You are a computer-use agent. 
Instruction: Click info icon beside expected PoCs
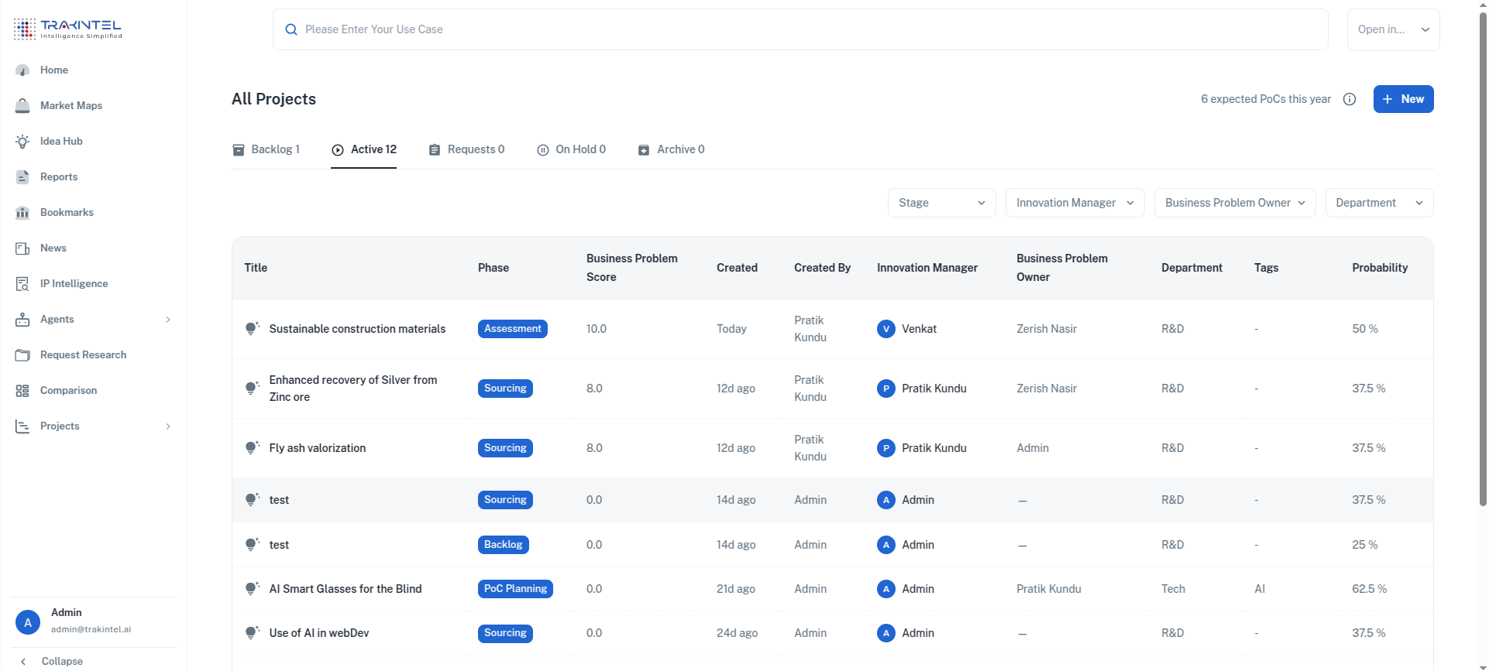tap(1350, 99)
